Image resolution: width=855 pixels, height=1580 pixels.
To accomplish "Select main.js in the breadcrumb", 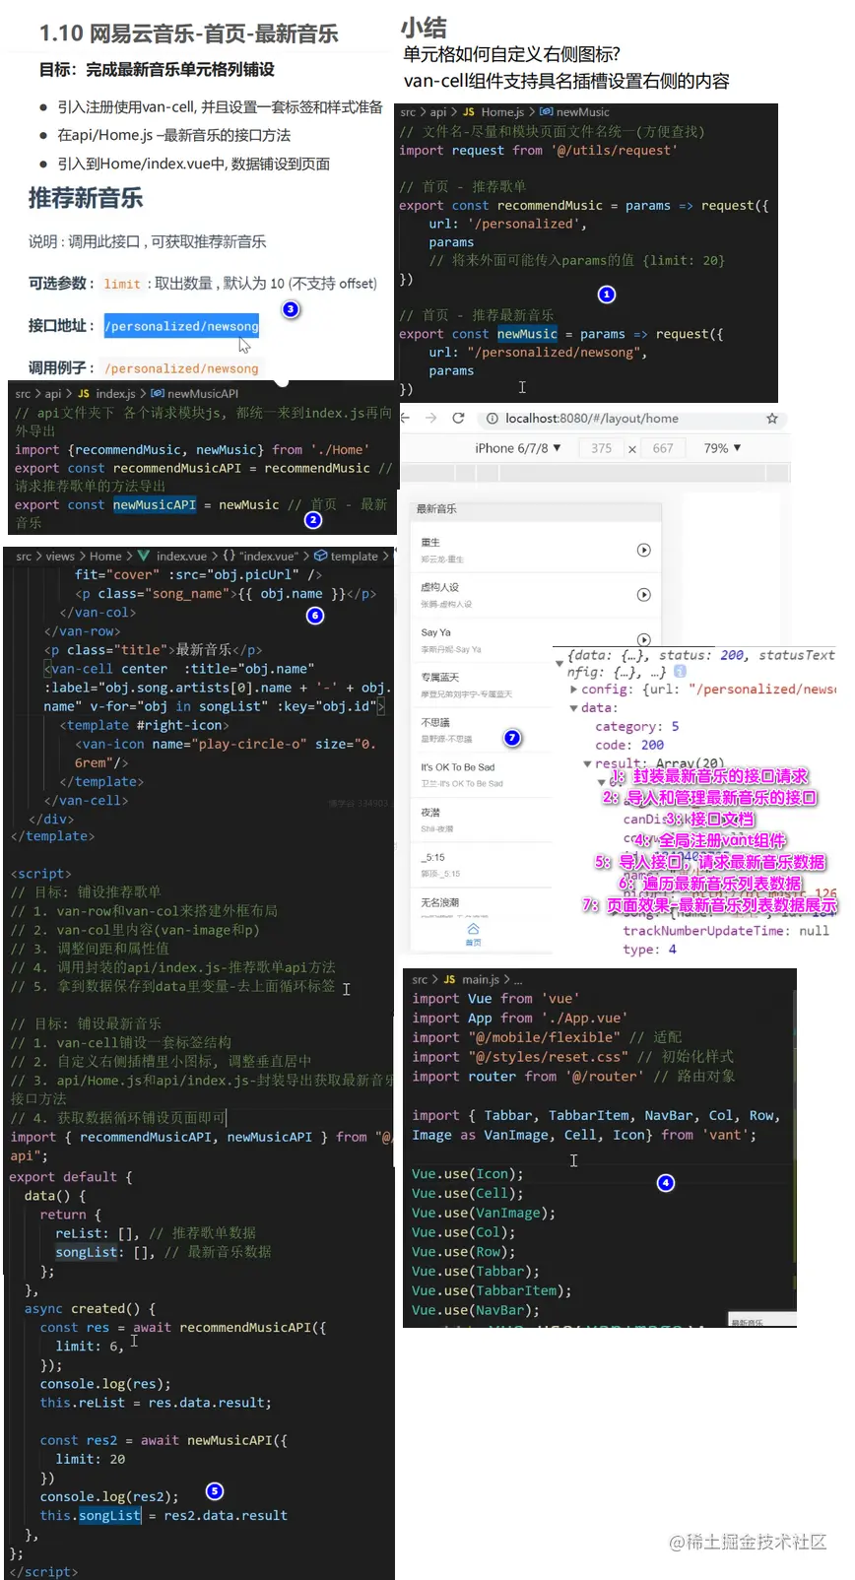I will pyautogui.click(x=481, y=980).
